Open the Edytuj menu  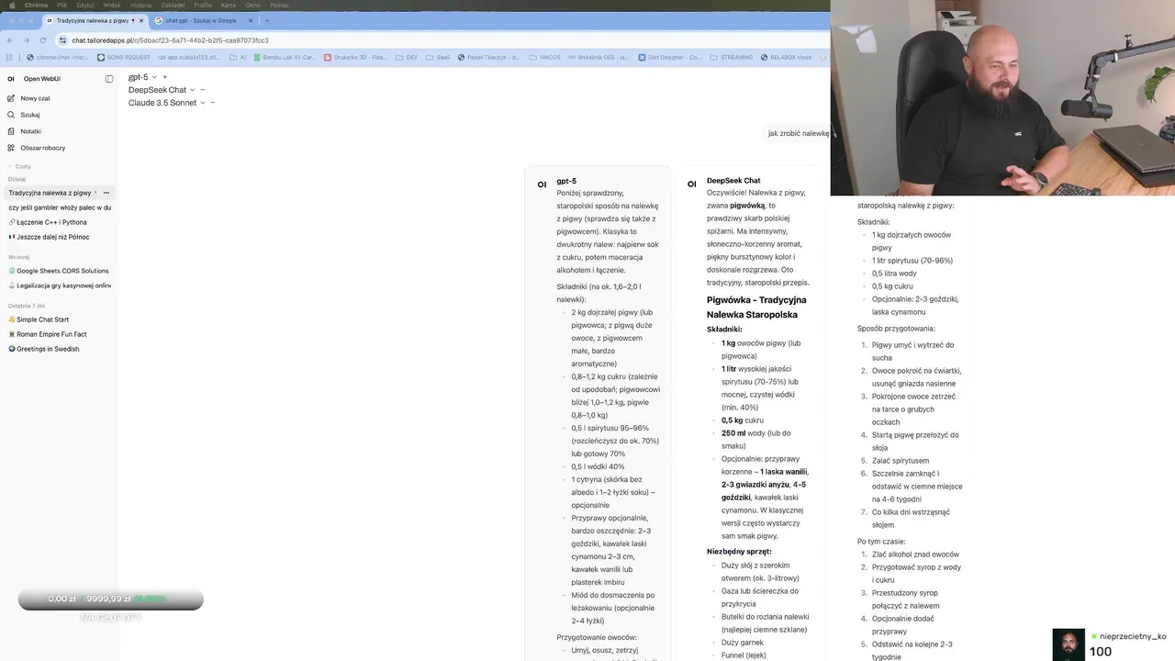85,5
